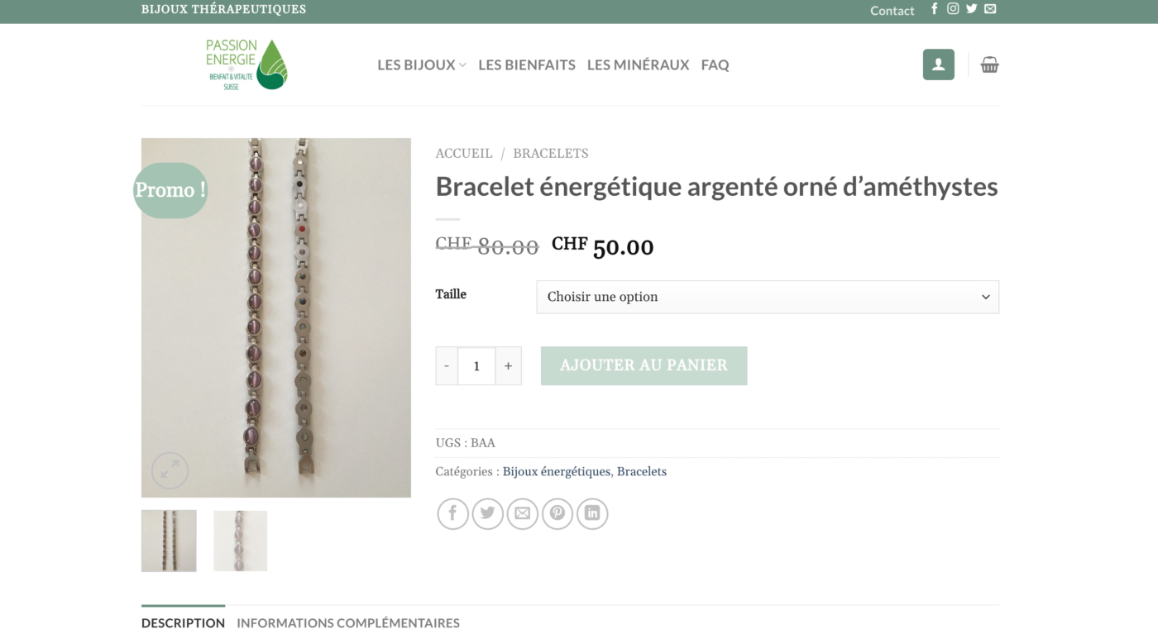
Task: Open the Instagram icon in top bar
Action: click(953, 9)
